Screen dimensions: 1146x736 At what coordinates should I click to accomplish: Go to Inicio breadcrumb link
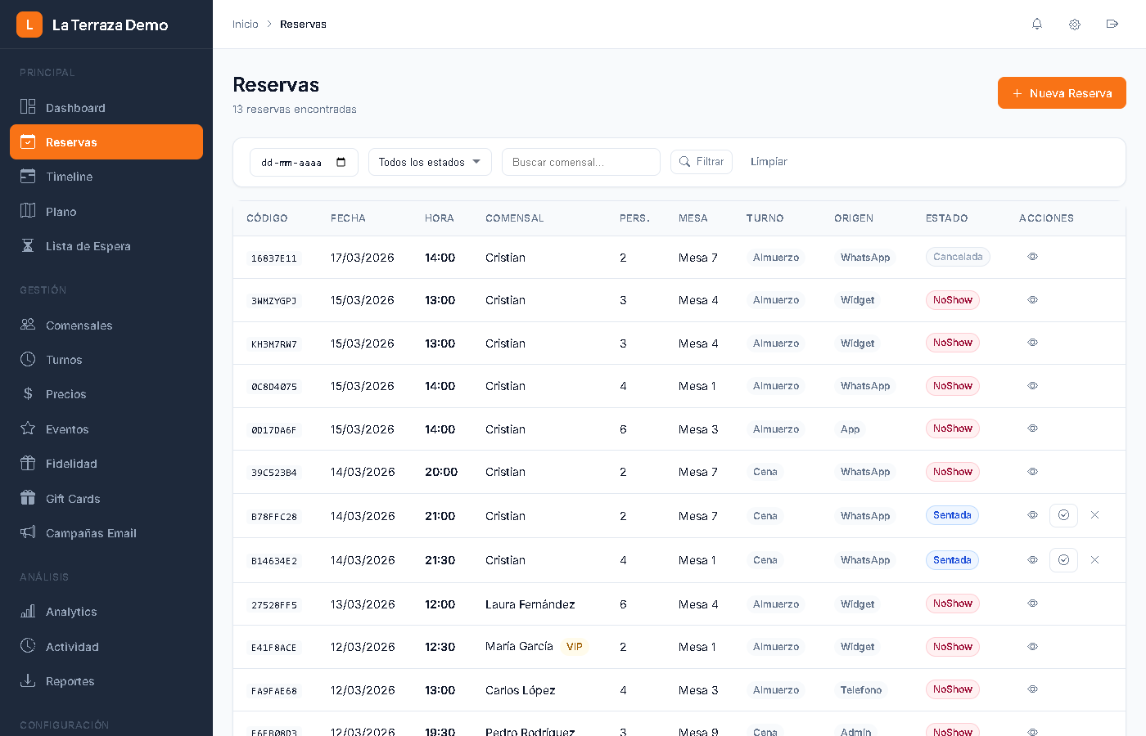[245, 25]
